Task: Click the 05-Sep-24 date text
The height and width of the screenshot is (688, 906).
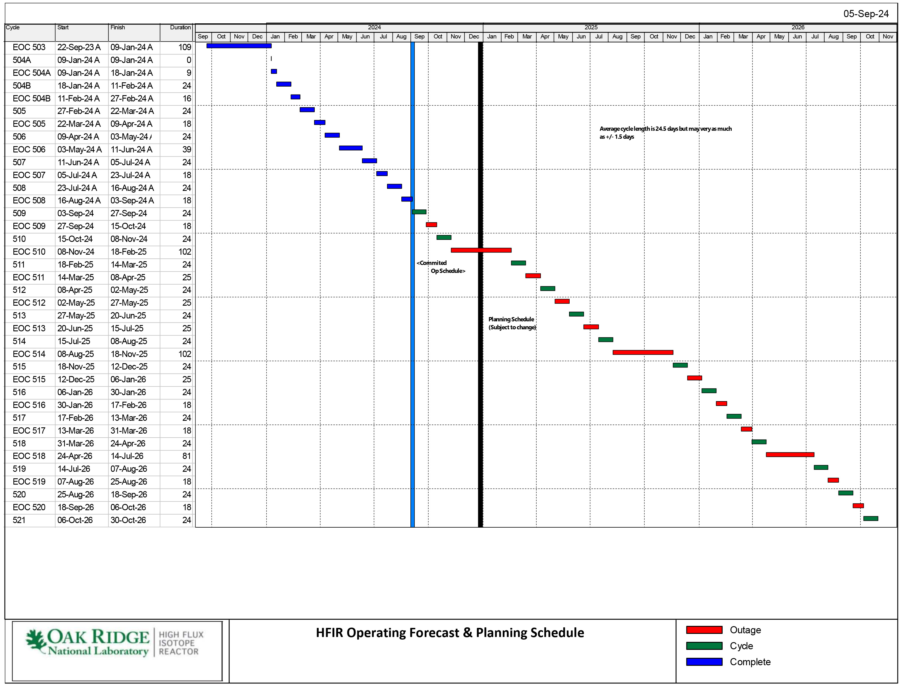Action: (866, 14)
